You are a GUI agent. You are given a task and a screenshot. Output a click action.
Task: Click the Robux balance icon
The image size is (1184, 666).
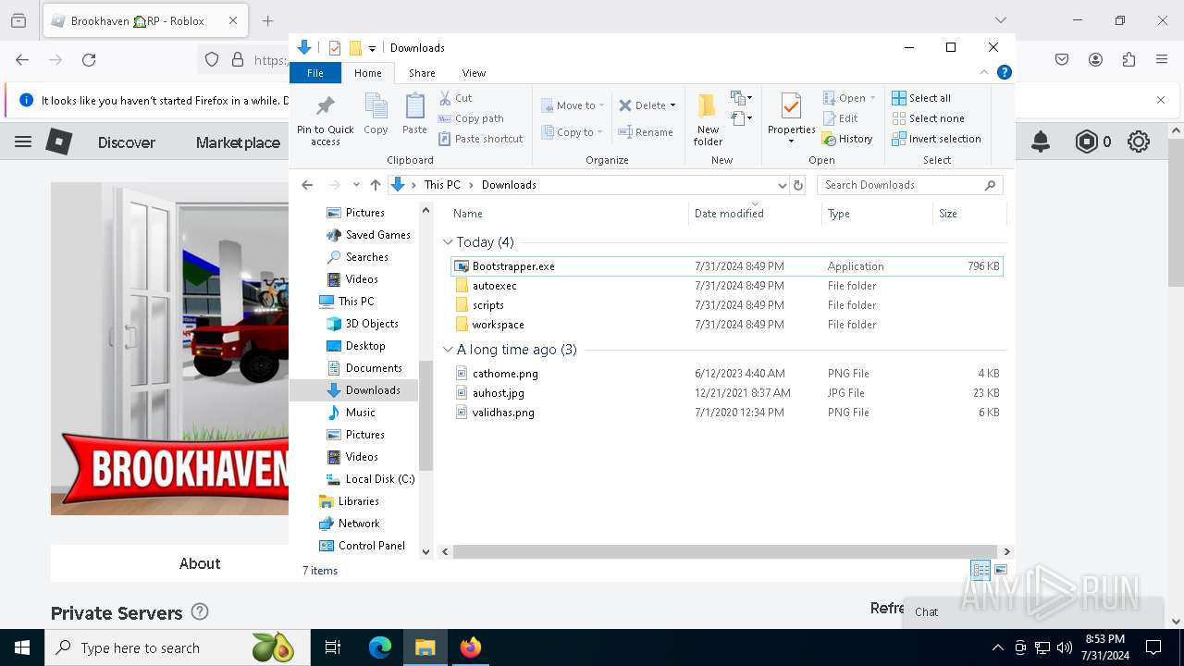pos(1086,142)
